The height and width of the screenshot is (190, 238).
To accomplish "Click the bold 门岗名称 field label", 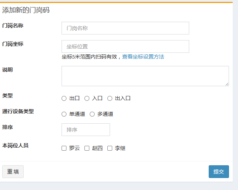I will coord(13,25).
